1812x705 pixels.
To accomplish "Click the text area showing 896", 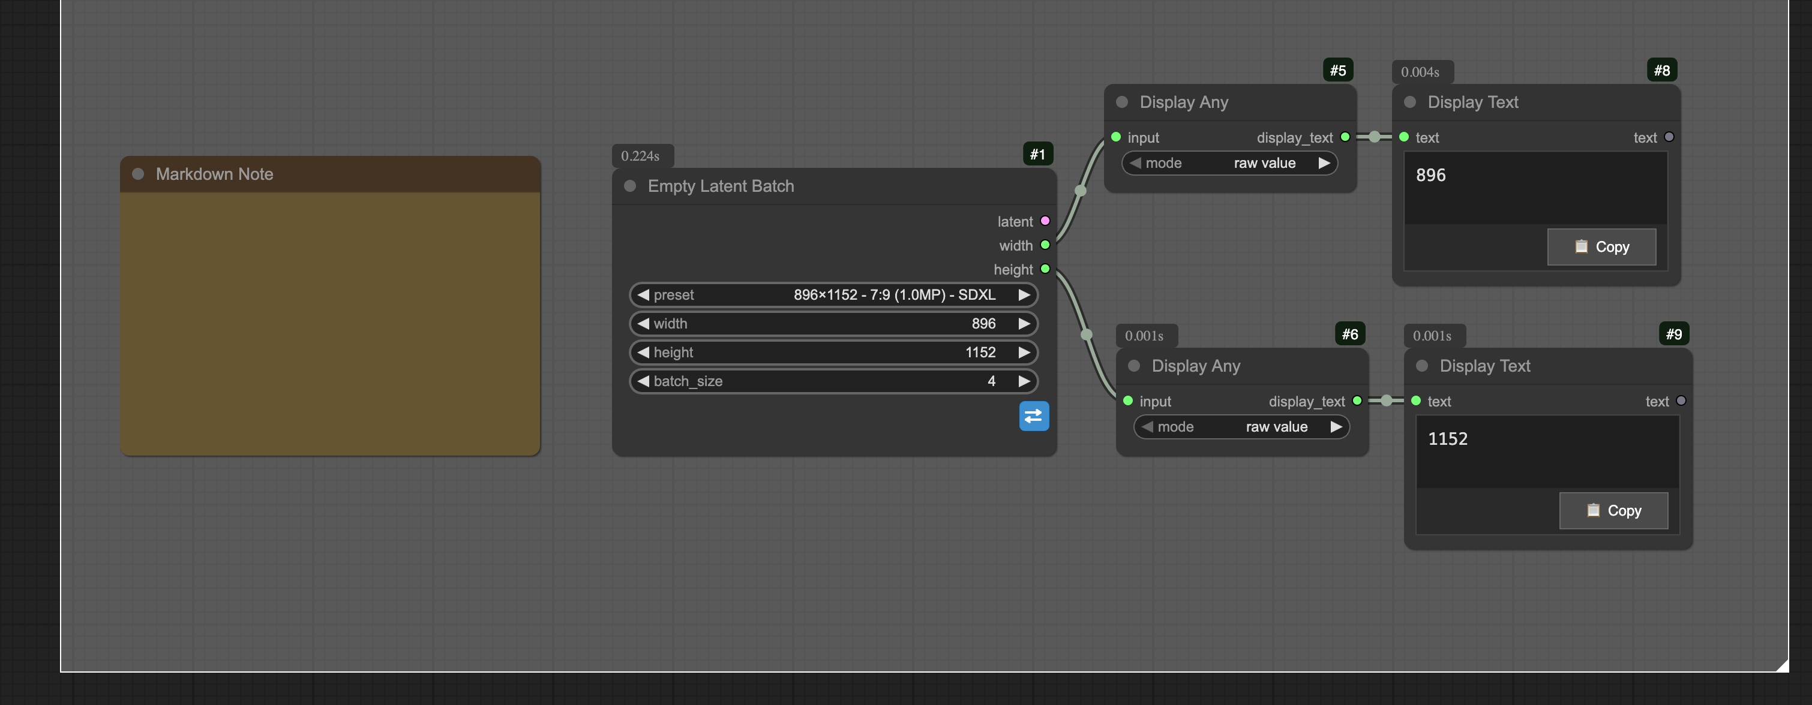I will (x=1535, y=188).
